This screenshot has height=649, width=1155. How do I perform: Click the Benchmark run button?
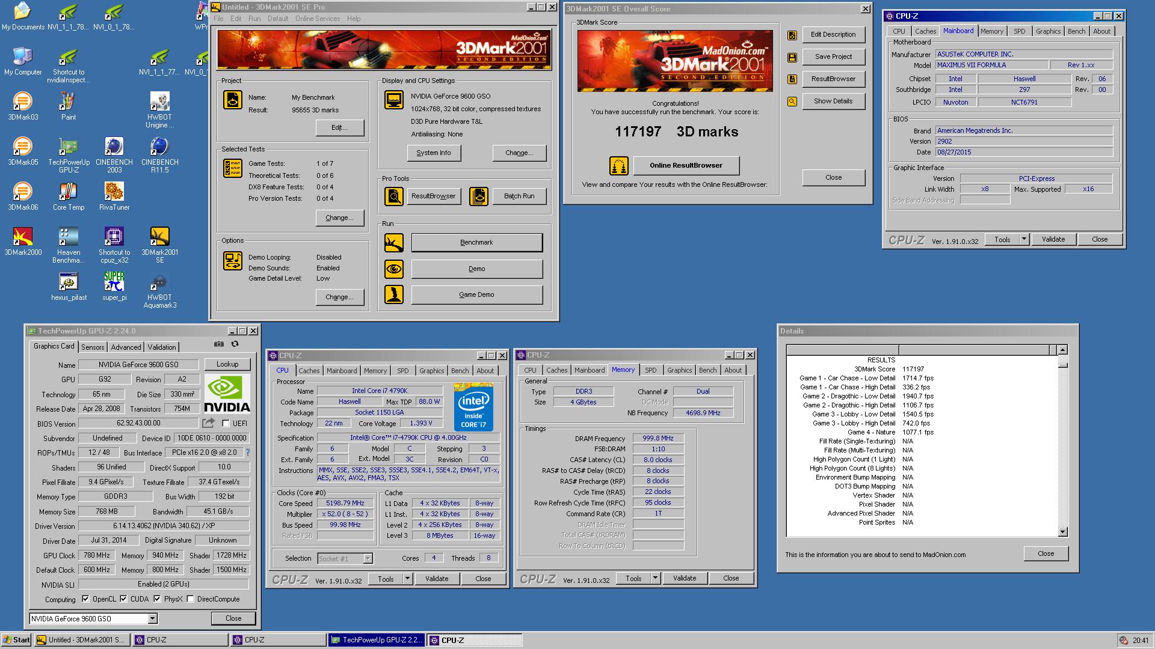[x=476, y=242]
